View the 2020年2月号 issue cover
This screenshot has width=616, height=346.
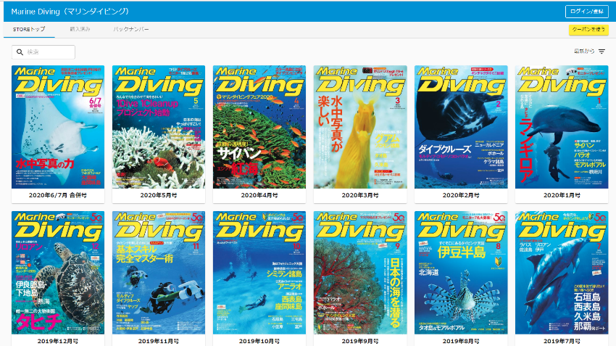pos(461,127)
